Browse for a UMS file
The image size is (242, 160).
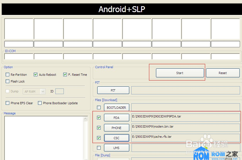(x=116, y=148)
